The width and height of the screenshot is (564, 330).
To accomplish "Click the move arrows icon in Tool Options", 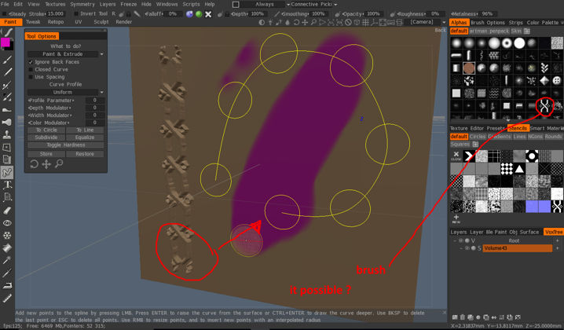I will click(46, 164).
